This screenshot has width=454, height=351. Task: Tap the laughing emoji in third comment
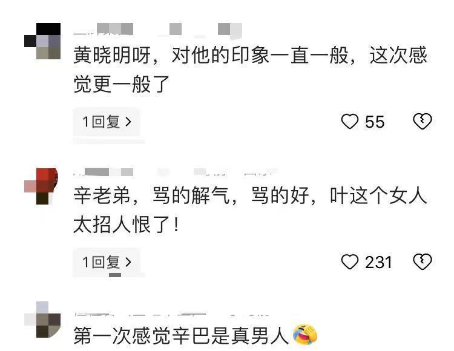pyautogui.click(x=305, y=335)
